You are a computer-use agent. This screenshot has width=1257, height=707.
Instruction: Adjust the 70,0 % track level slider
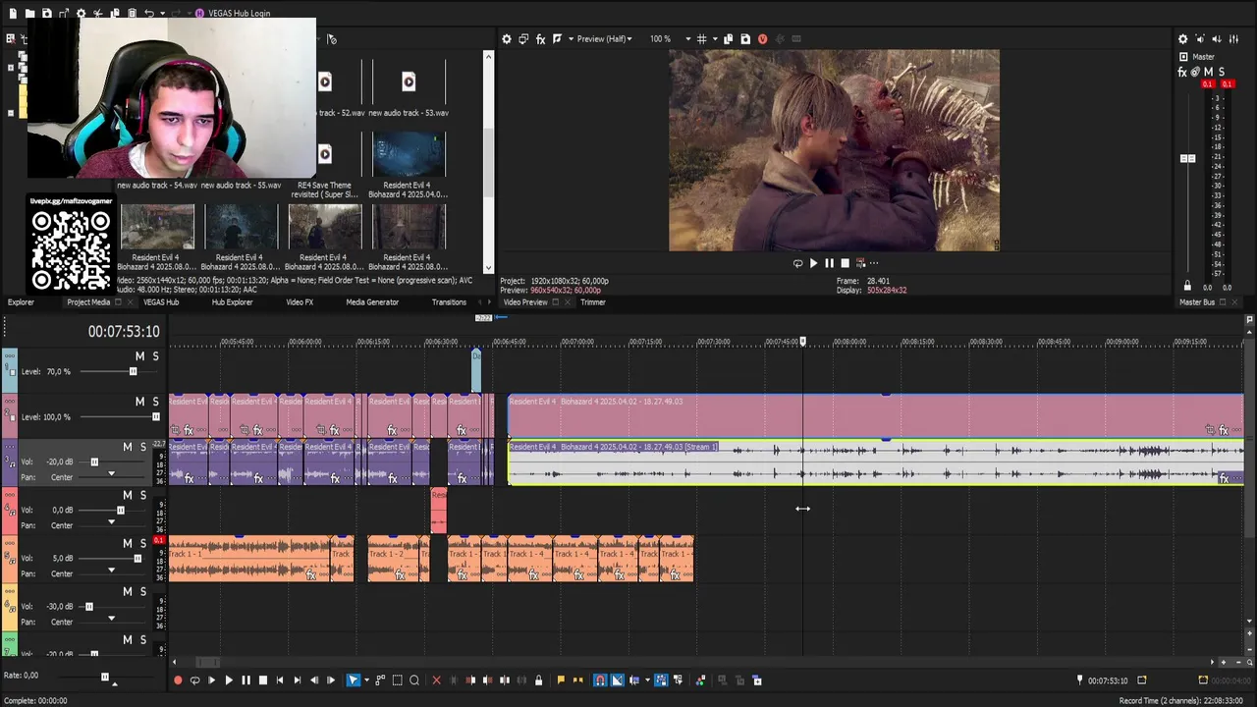133,371
